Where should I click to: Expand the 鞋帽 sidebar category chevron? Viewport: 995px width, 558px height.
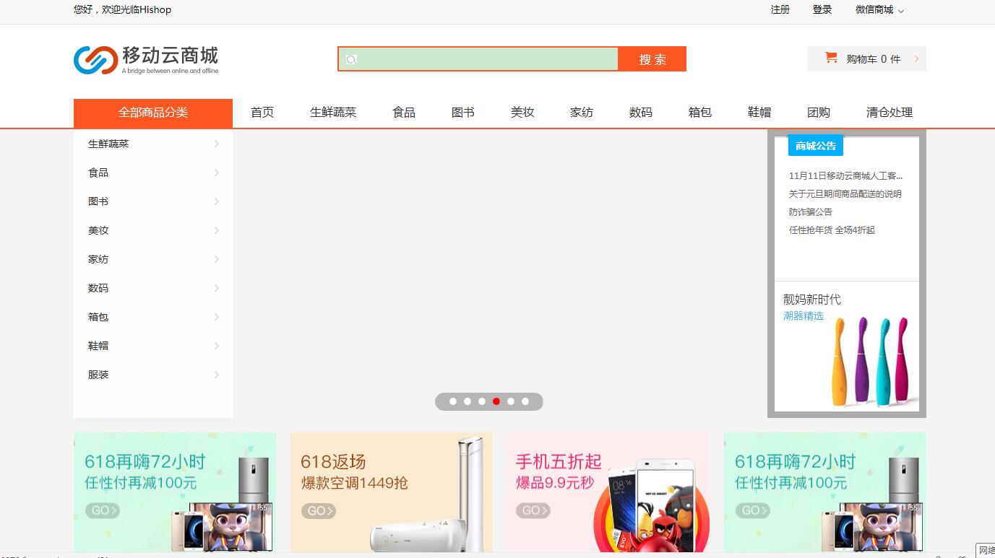pos(217,346)
